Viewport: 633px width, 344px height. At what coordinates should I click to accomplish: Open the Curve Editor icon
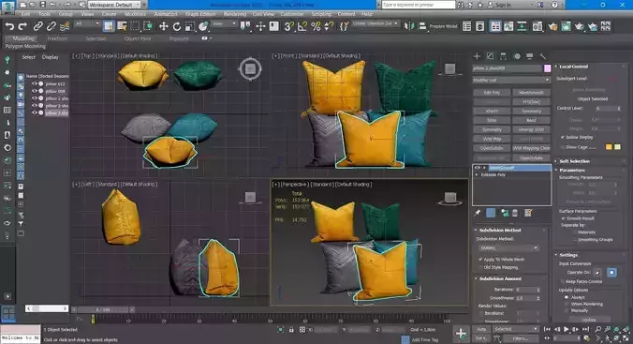508,26
